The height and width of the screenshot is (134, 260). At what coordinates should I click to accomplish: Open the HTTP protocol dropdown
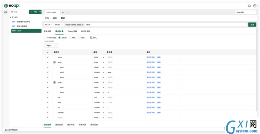coord(49,25)
